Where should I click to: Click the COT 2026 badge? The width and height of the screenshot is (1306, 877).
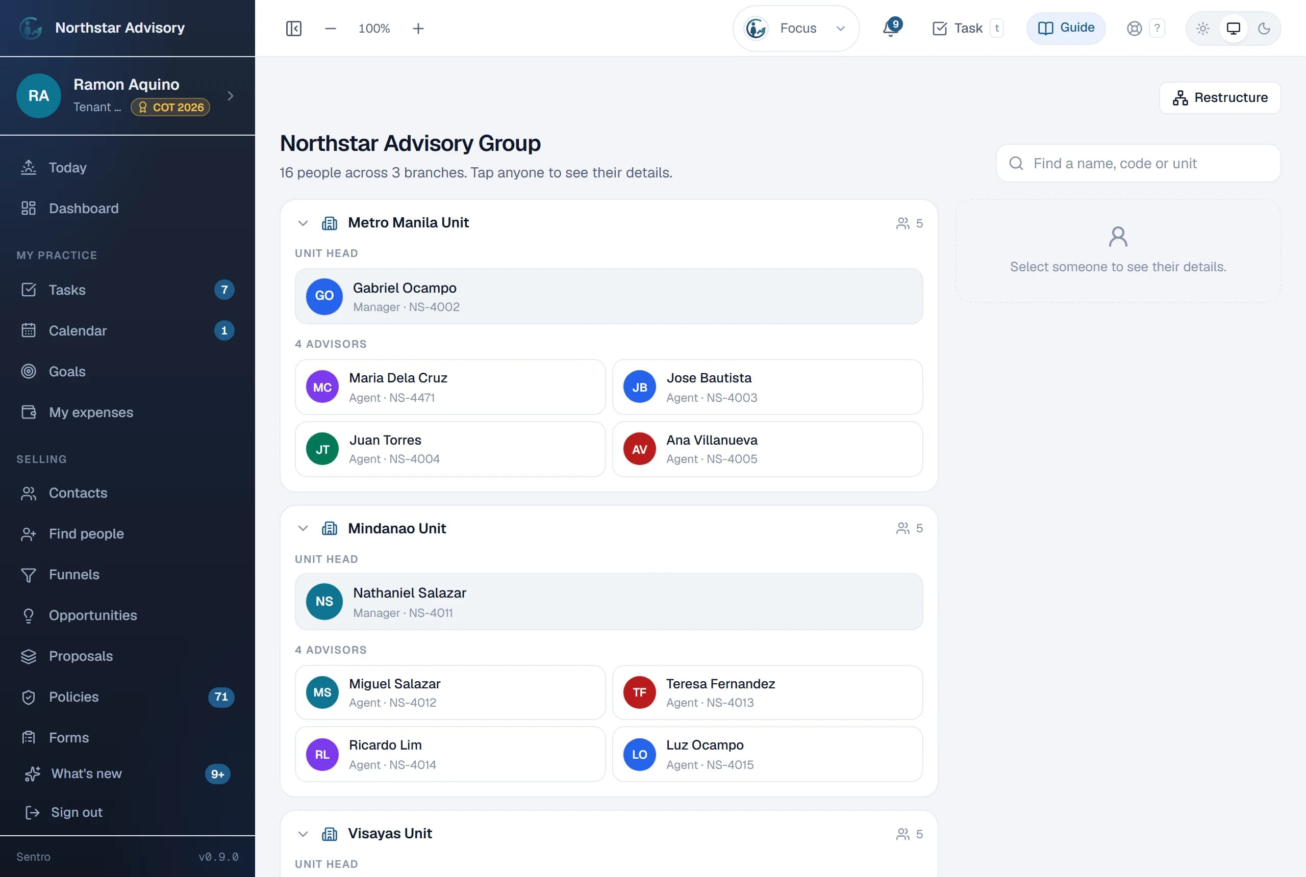click(171, 108)
